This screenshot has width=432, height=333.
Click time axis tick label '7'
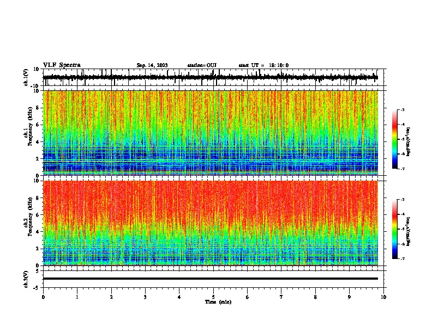click(x=281, y=297)
